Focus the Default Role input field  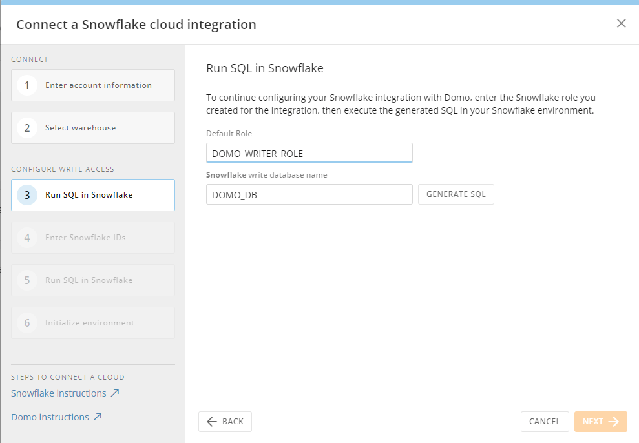coord(309,153)
